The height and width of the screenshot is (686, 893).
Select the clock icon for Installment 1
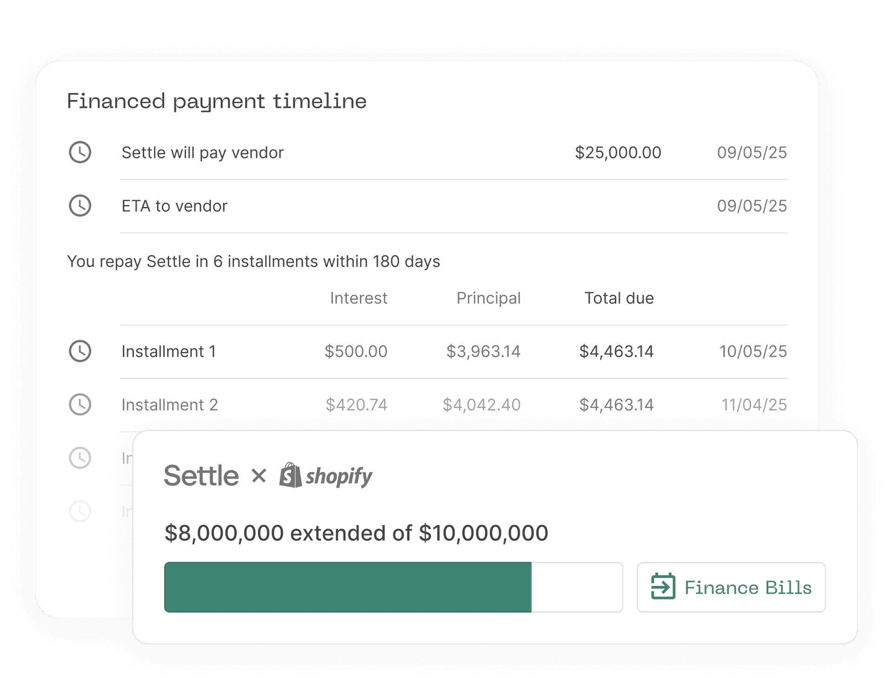[80, 351]
